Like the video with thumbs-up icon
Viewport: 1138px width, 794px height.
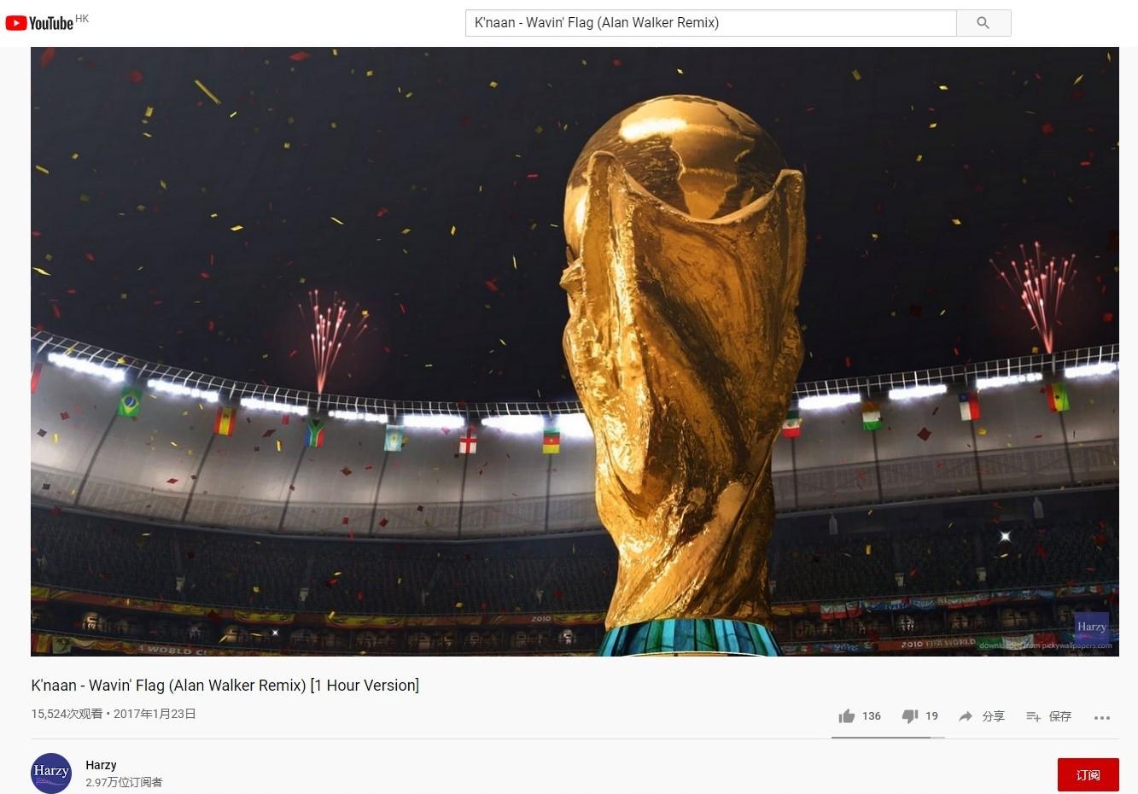point(847,716)
